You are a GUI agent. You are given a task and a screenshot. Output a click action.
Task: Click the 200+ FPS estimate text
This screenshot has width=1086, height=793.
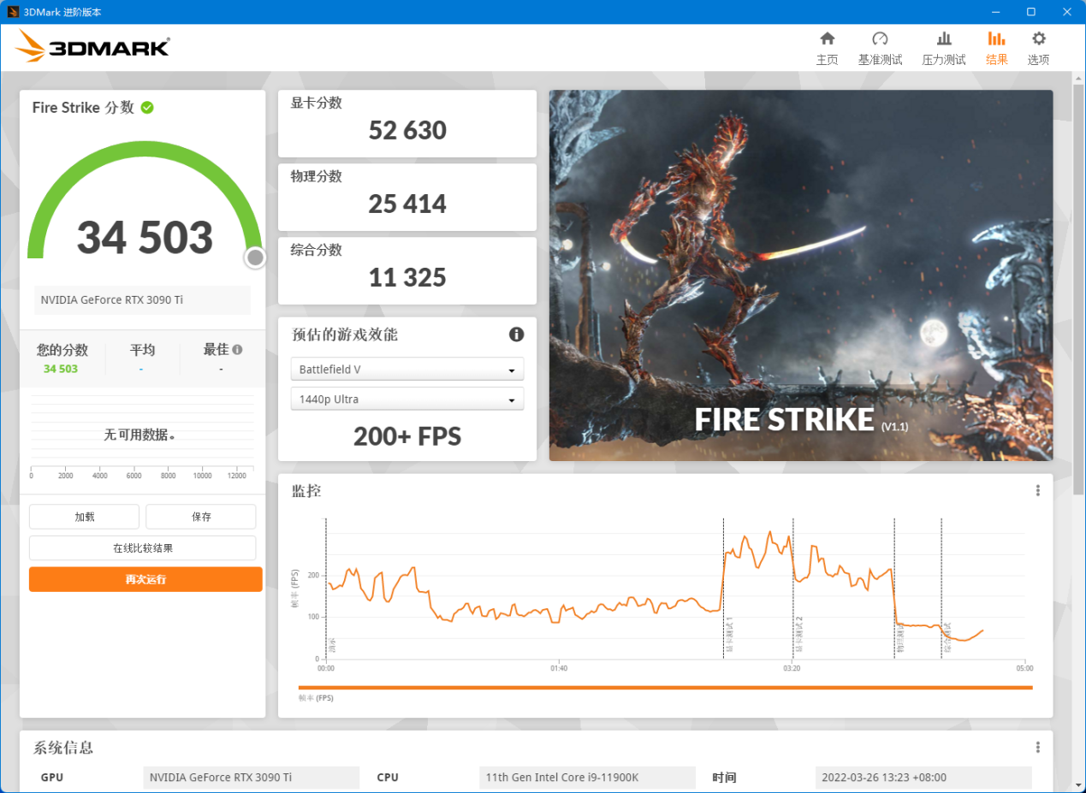click(x=407, y=437)
